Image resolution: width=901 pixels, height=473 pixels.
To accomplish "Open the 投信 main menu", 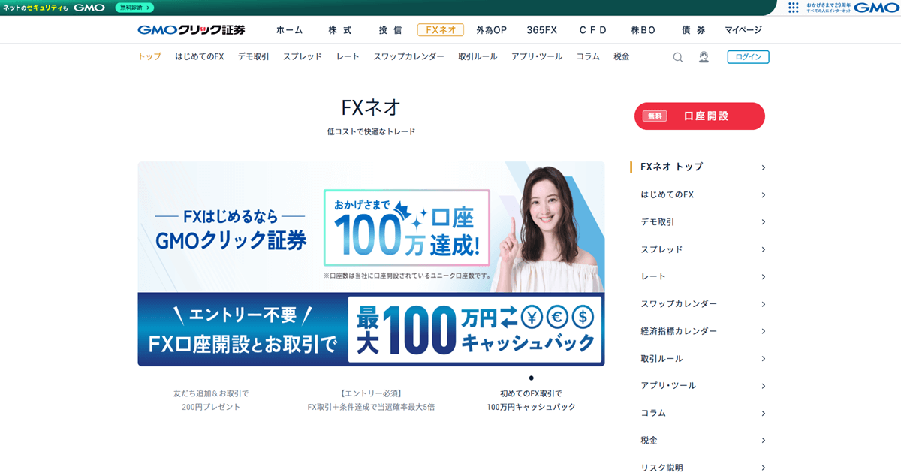I will (390, 30).
